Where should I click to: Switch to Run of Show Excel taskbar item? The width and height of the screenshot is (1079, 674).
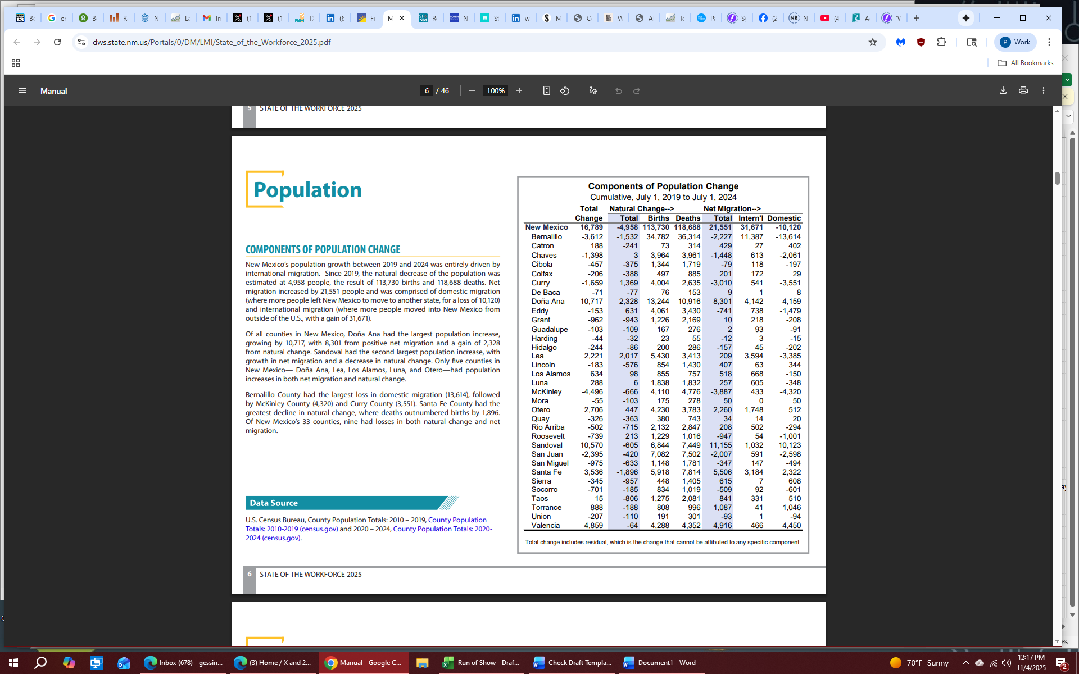[482, 663]
